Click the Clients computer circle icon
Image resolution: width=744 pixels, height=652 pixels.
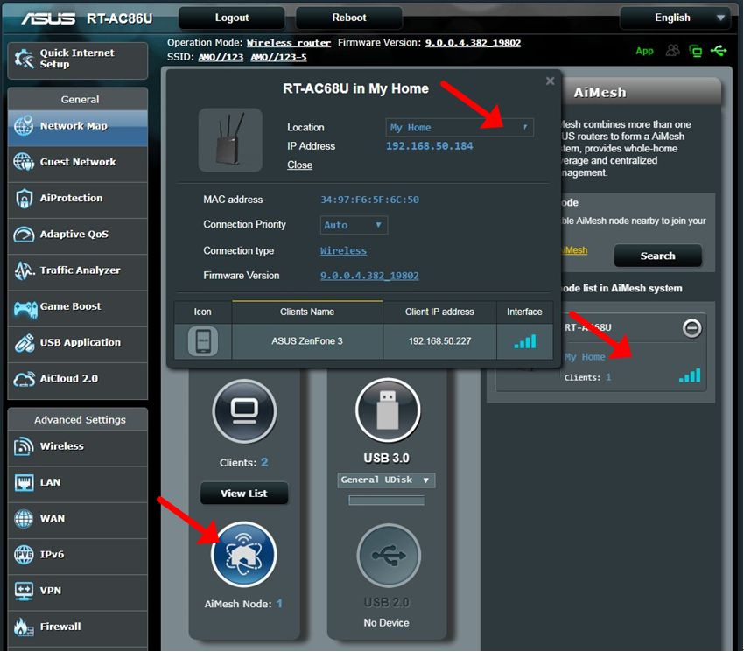pos(244,411)
